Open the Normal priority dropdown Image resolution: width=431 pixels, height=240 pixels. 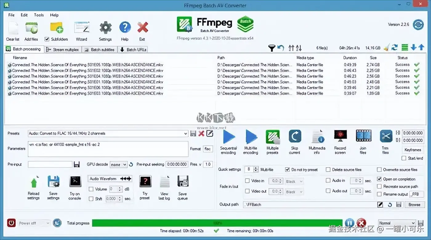pos(397,223)
